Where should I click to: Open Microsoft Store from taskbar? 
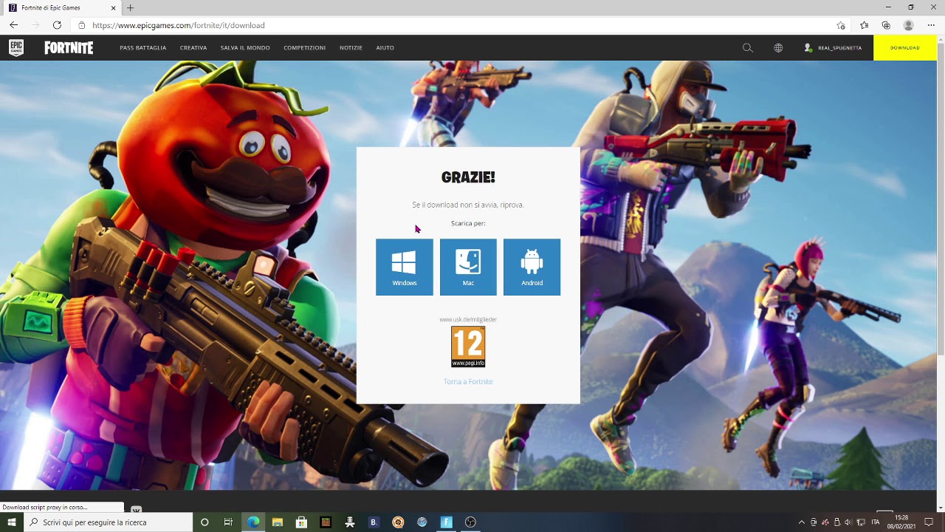(x=301, y=522)
